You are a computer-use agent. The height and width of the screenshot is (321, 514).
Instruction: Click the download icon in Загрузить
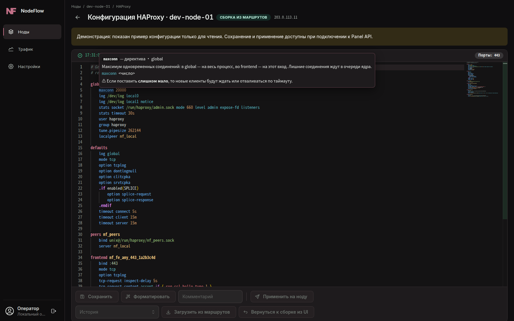168,312
